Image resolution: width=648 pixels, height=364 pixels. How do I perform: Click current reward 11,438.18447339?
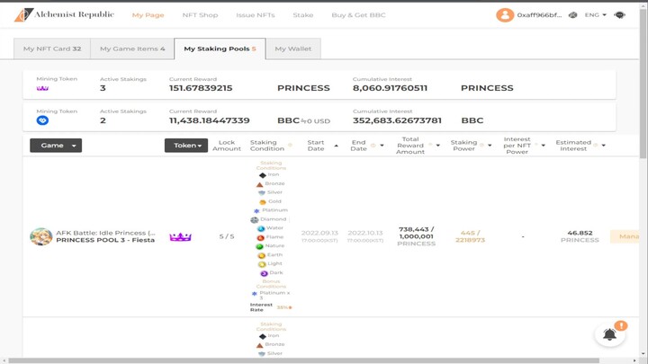click(x=210, y=120)
